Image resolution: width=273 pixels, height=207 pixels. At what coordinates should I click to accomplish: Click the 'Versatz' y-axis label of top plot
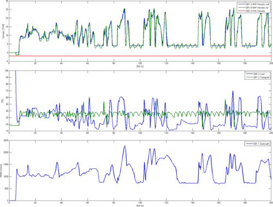(x=3, y=31)
